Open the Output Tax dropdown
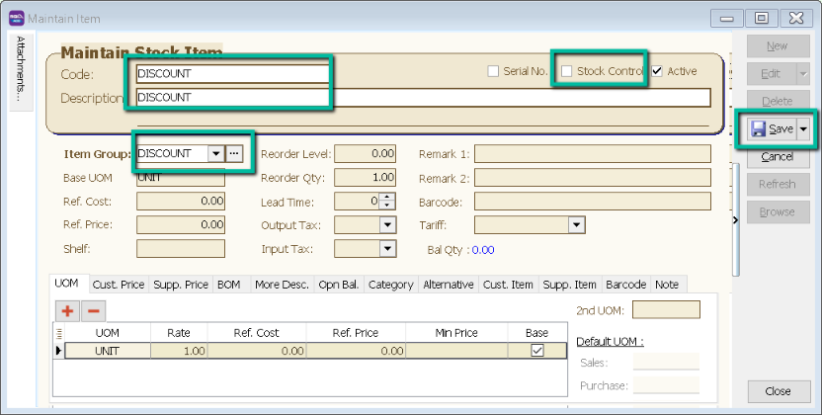 tap(387, 225)
